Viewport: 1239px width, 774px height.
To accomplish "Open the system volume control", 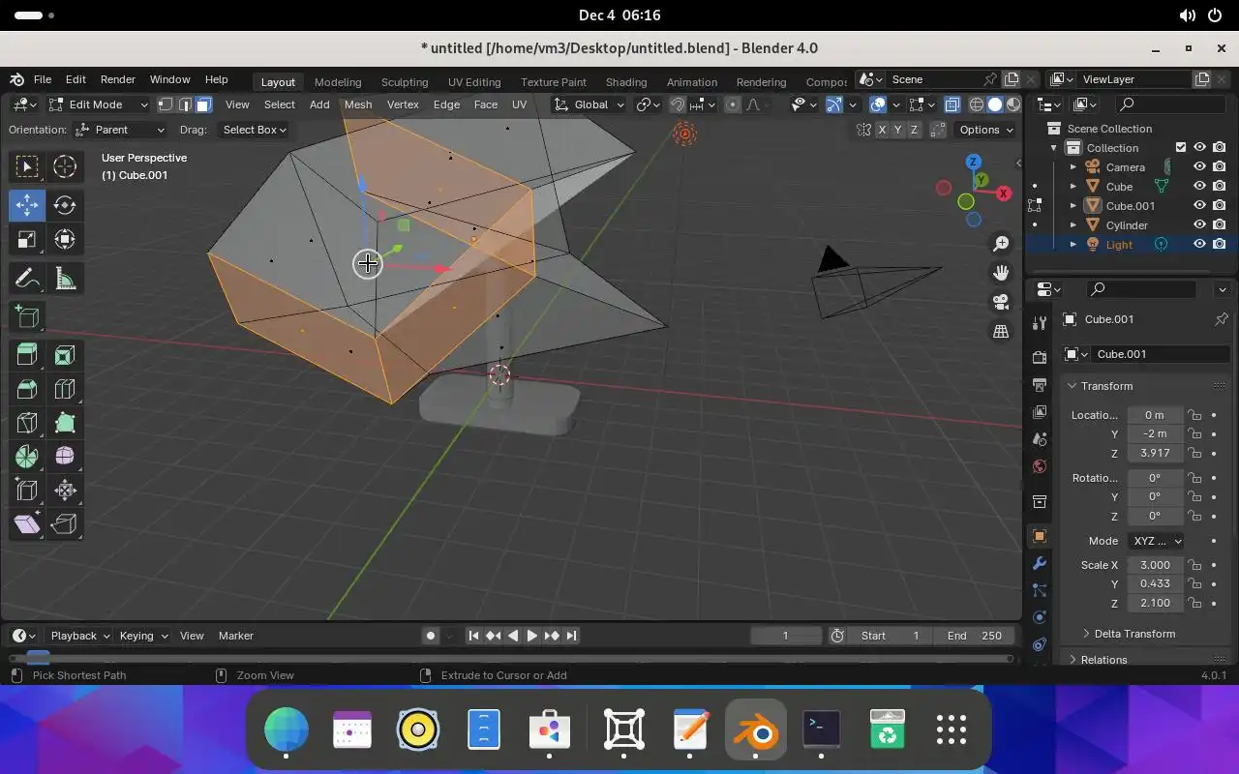I will click(x=1187, y=15).
